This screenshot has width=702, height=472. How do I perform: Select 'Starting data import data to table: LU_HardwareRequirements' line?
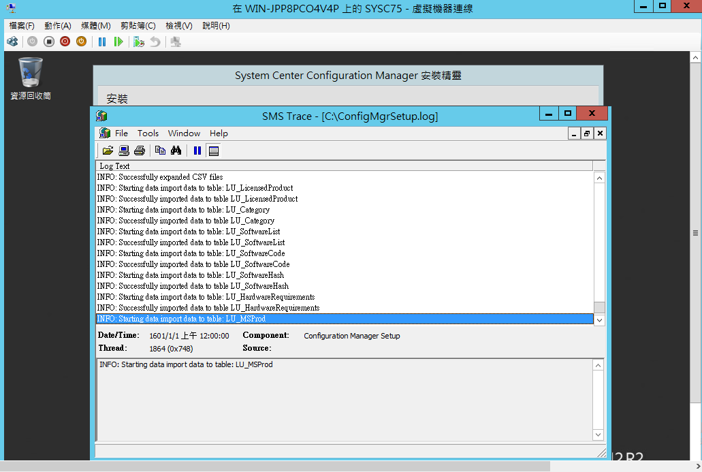[345, 297]
